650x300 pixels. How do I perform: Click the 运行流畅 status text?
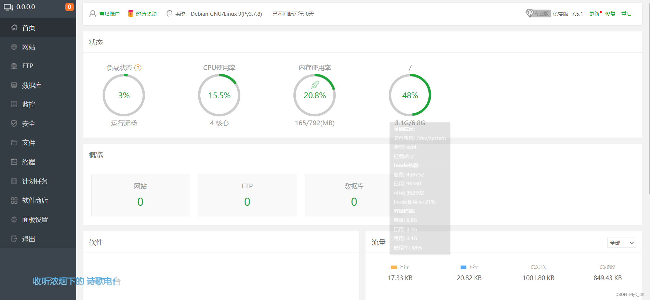click(124, 123)
